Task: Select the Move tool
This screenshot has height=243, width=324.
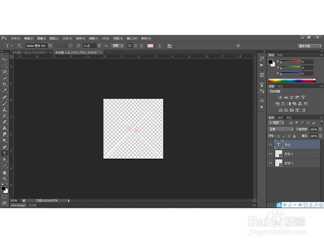Action: pyautogui.click(x=4, y=60)
